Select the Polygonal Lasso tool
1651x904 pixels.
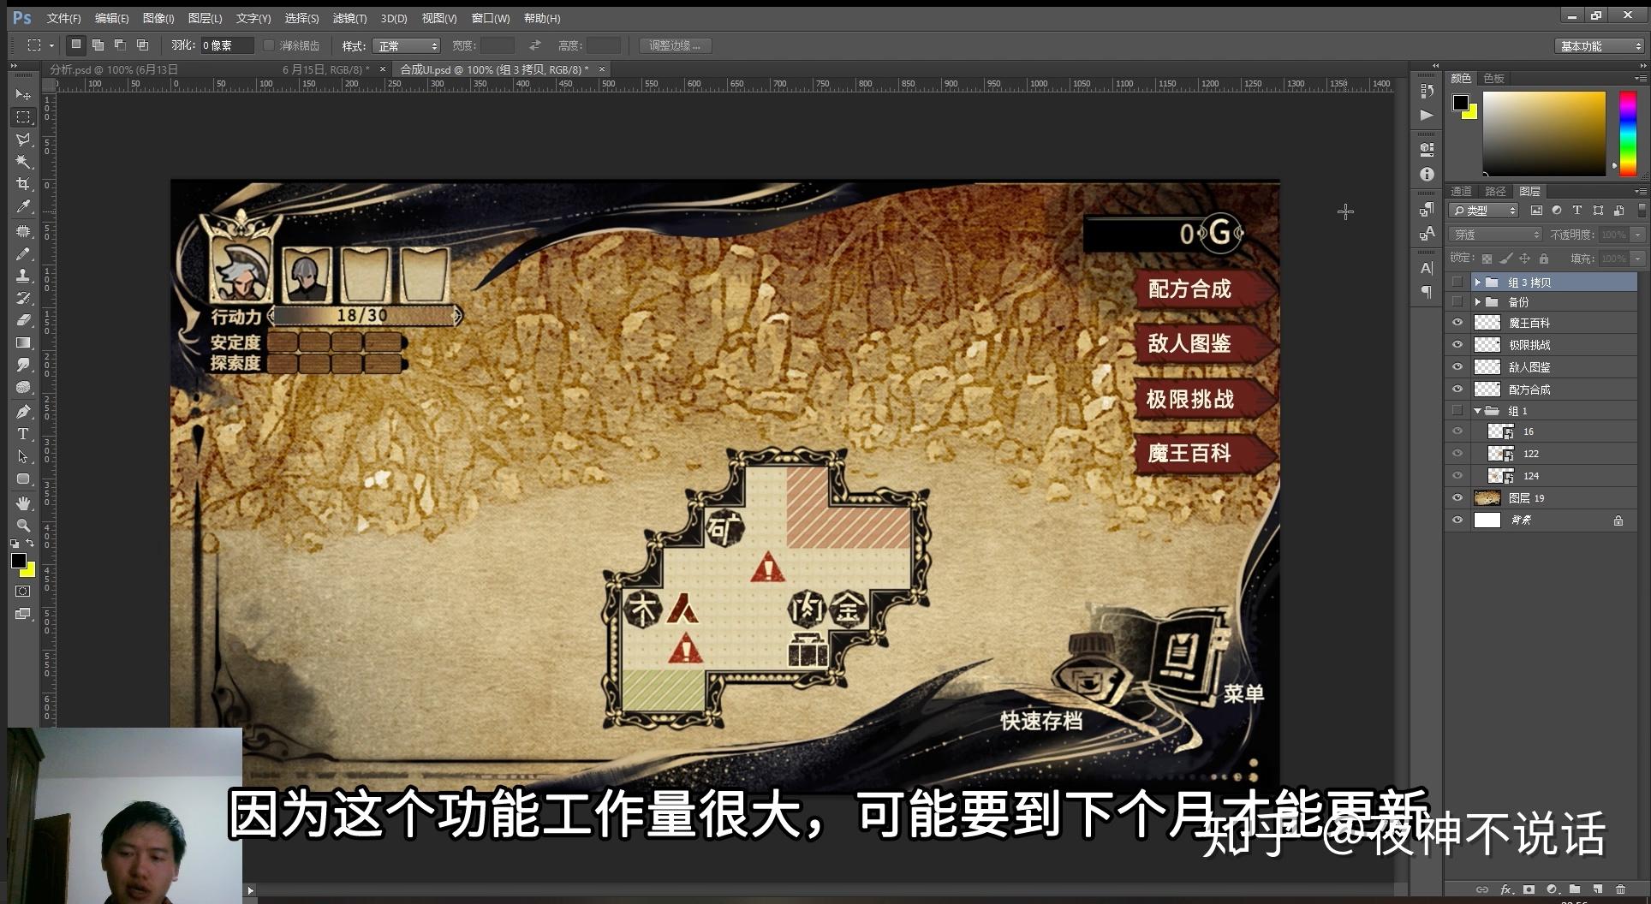coord(23,139)
